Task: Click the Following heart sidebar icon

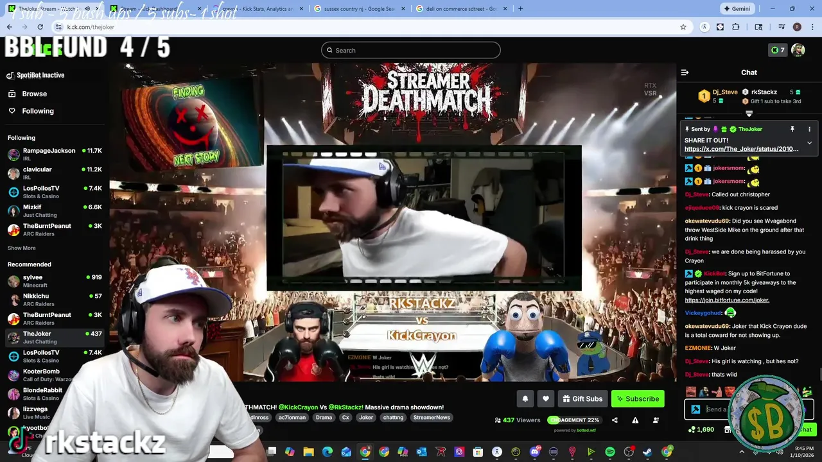Action: (x=12, y=111)
